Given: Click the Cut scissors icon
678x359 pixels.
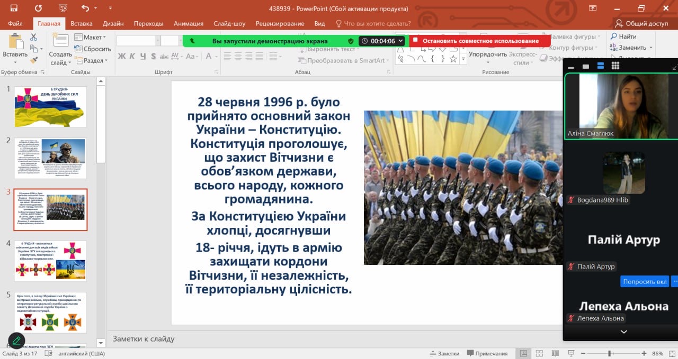Looking at the screenshot, I should [34, 37].
